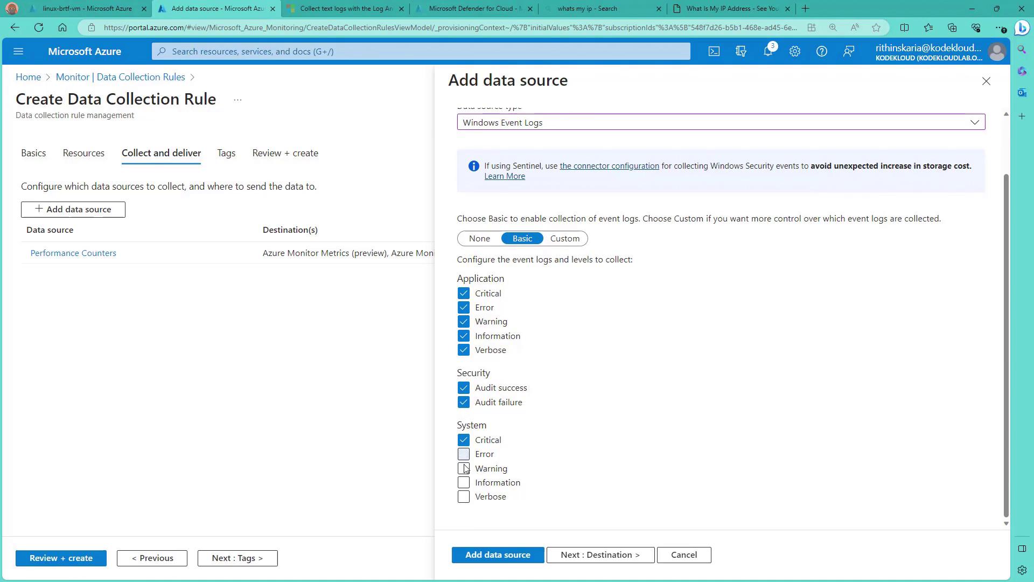The width and height of the screenshot is (1034, 582).
Task: Click the Next : Destination button
Action: [600, 555]
